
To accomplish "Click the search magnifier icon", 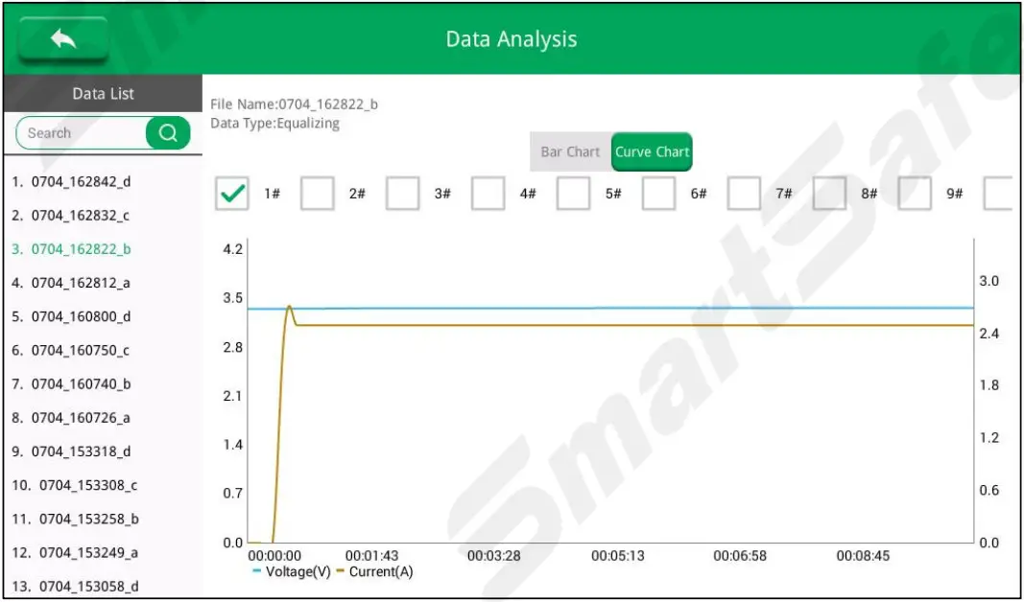I will (x=168, y=132).
